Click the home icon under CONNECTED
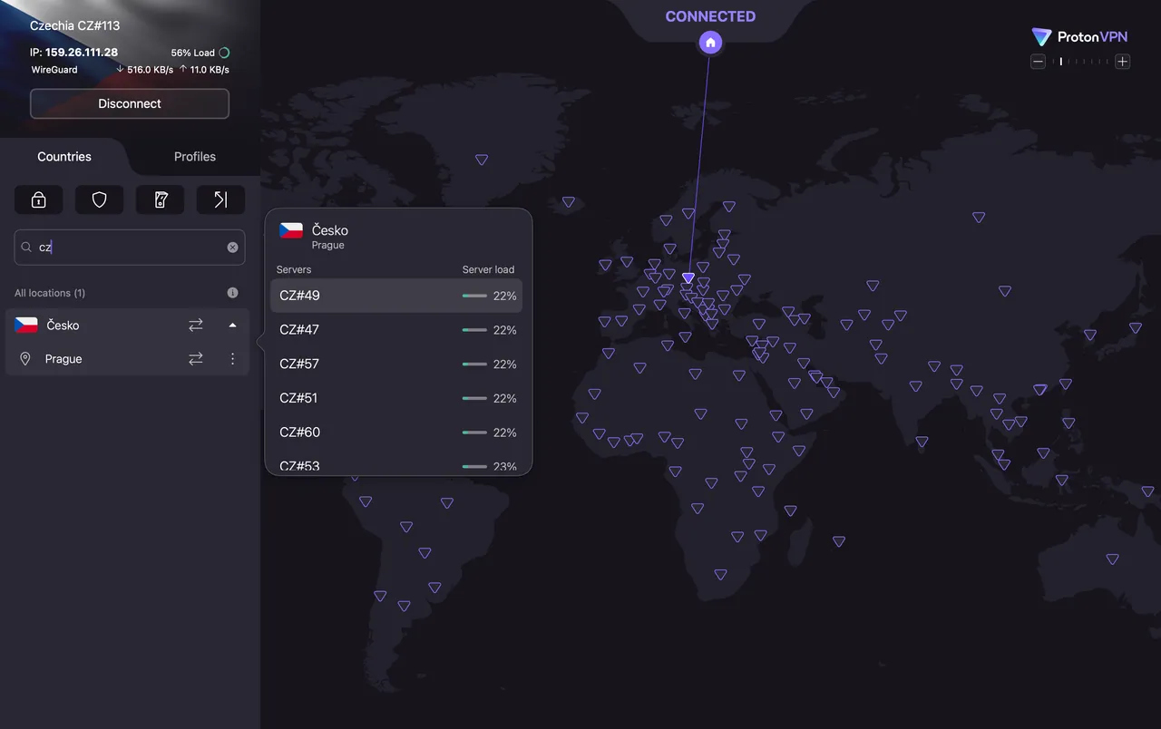Screen dimensions: 1161x729 click(x=711, y=42)
